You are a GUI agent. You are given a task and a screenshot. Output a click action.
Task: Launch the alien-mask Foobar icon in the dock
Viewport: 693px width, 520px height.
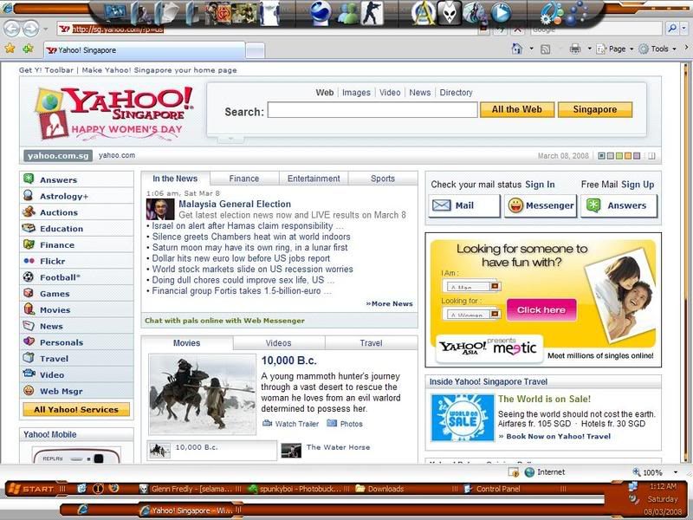(450, 12)
